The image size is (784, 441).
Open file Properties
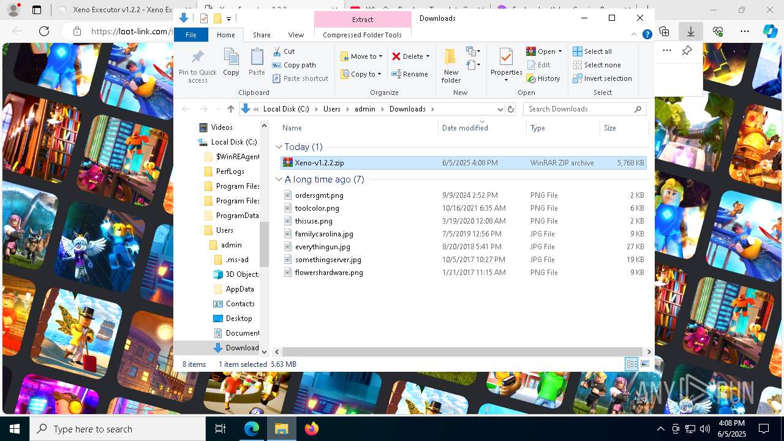tap(506, 66)
